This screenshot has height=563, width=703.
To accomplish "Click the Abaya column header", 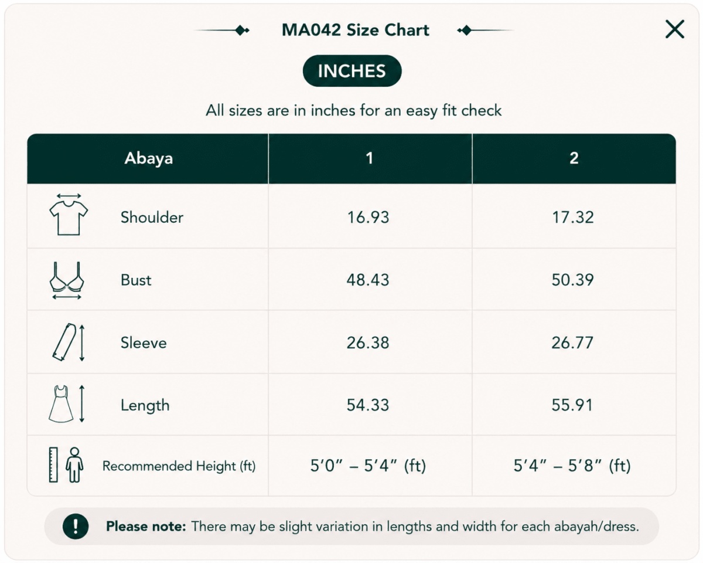I will pyautogui.click(x=148, y=158).
